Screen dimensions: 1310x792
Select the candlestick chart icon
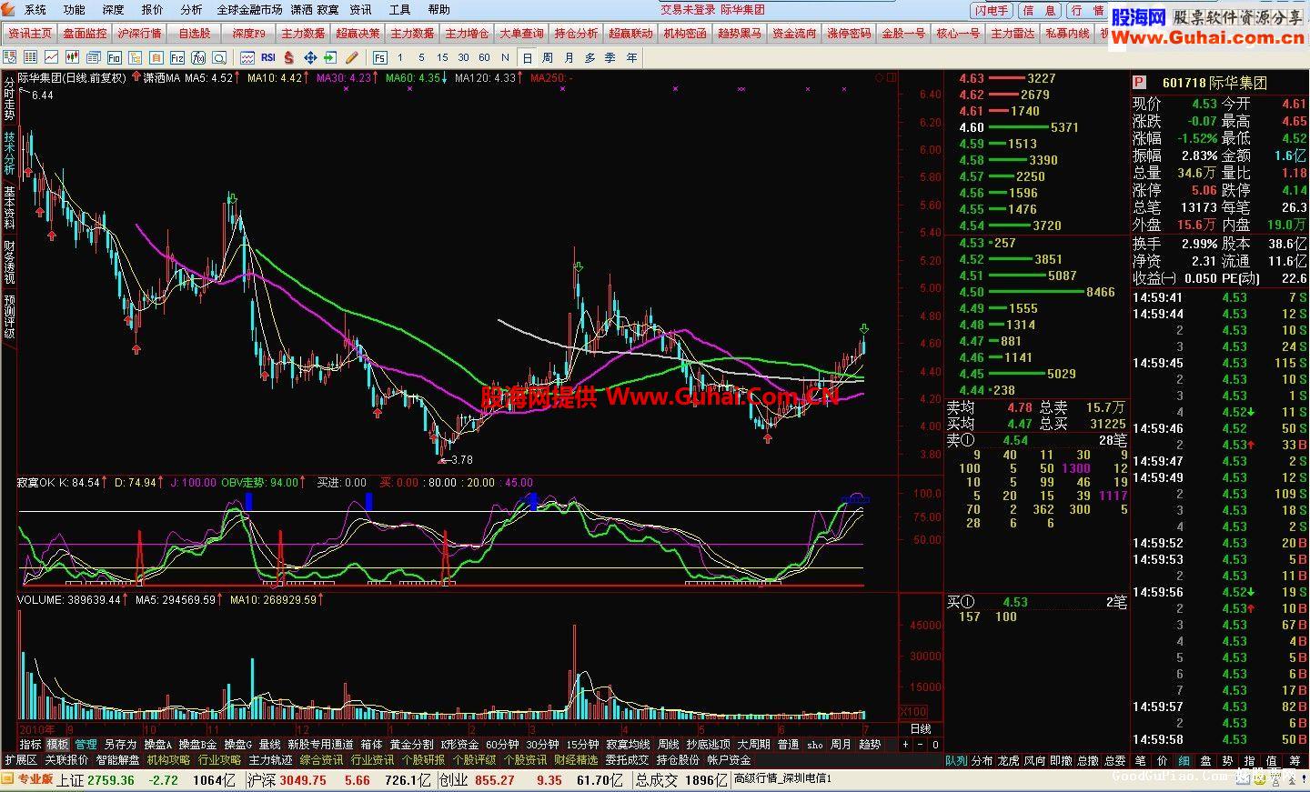[x=72, y=57]
